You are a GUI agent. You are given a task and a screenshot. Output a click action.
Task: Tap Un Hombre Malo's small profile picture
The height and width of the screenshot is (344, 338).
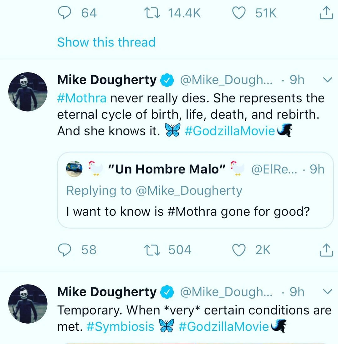[x=74, y=169]
